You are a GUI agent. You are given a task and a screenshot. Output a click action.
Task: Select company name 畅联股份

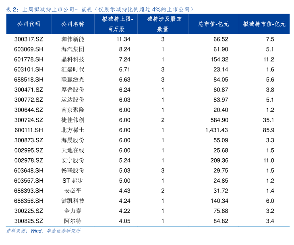(73, 171)
